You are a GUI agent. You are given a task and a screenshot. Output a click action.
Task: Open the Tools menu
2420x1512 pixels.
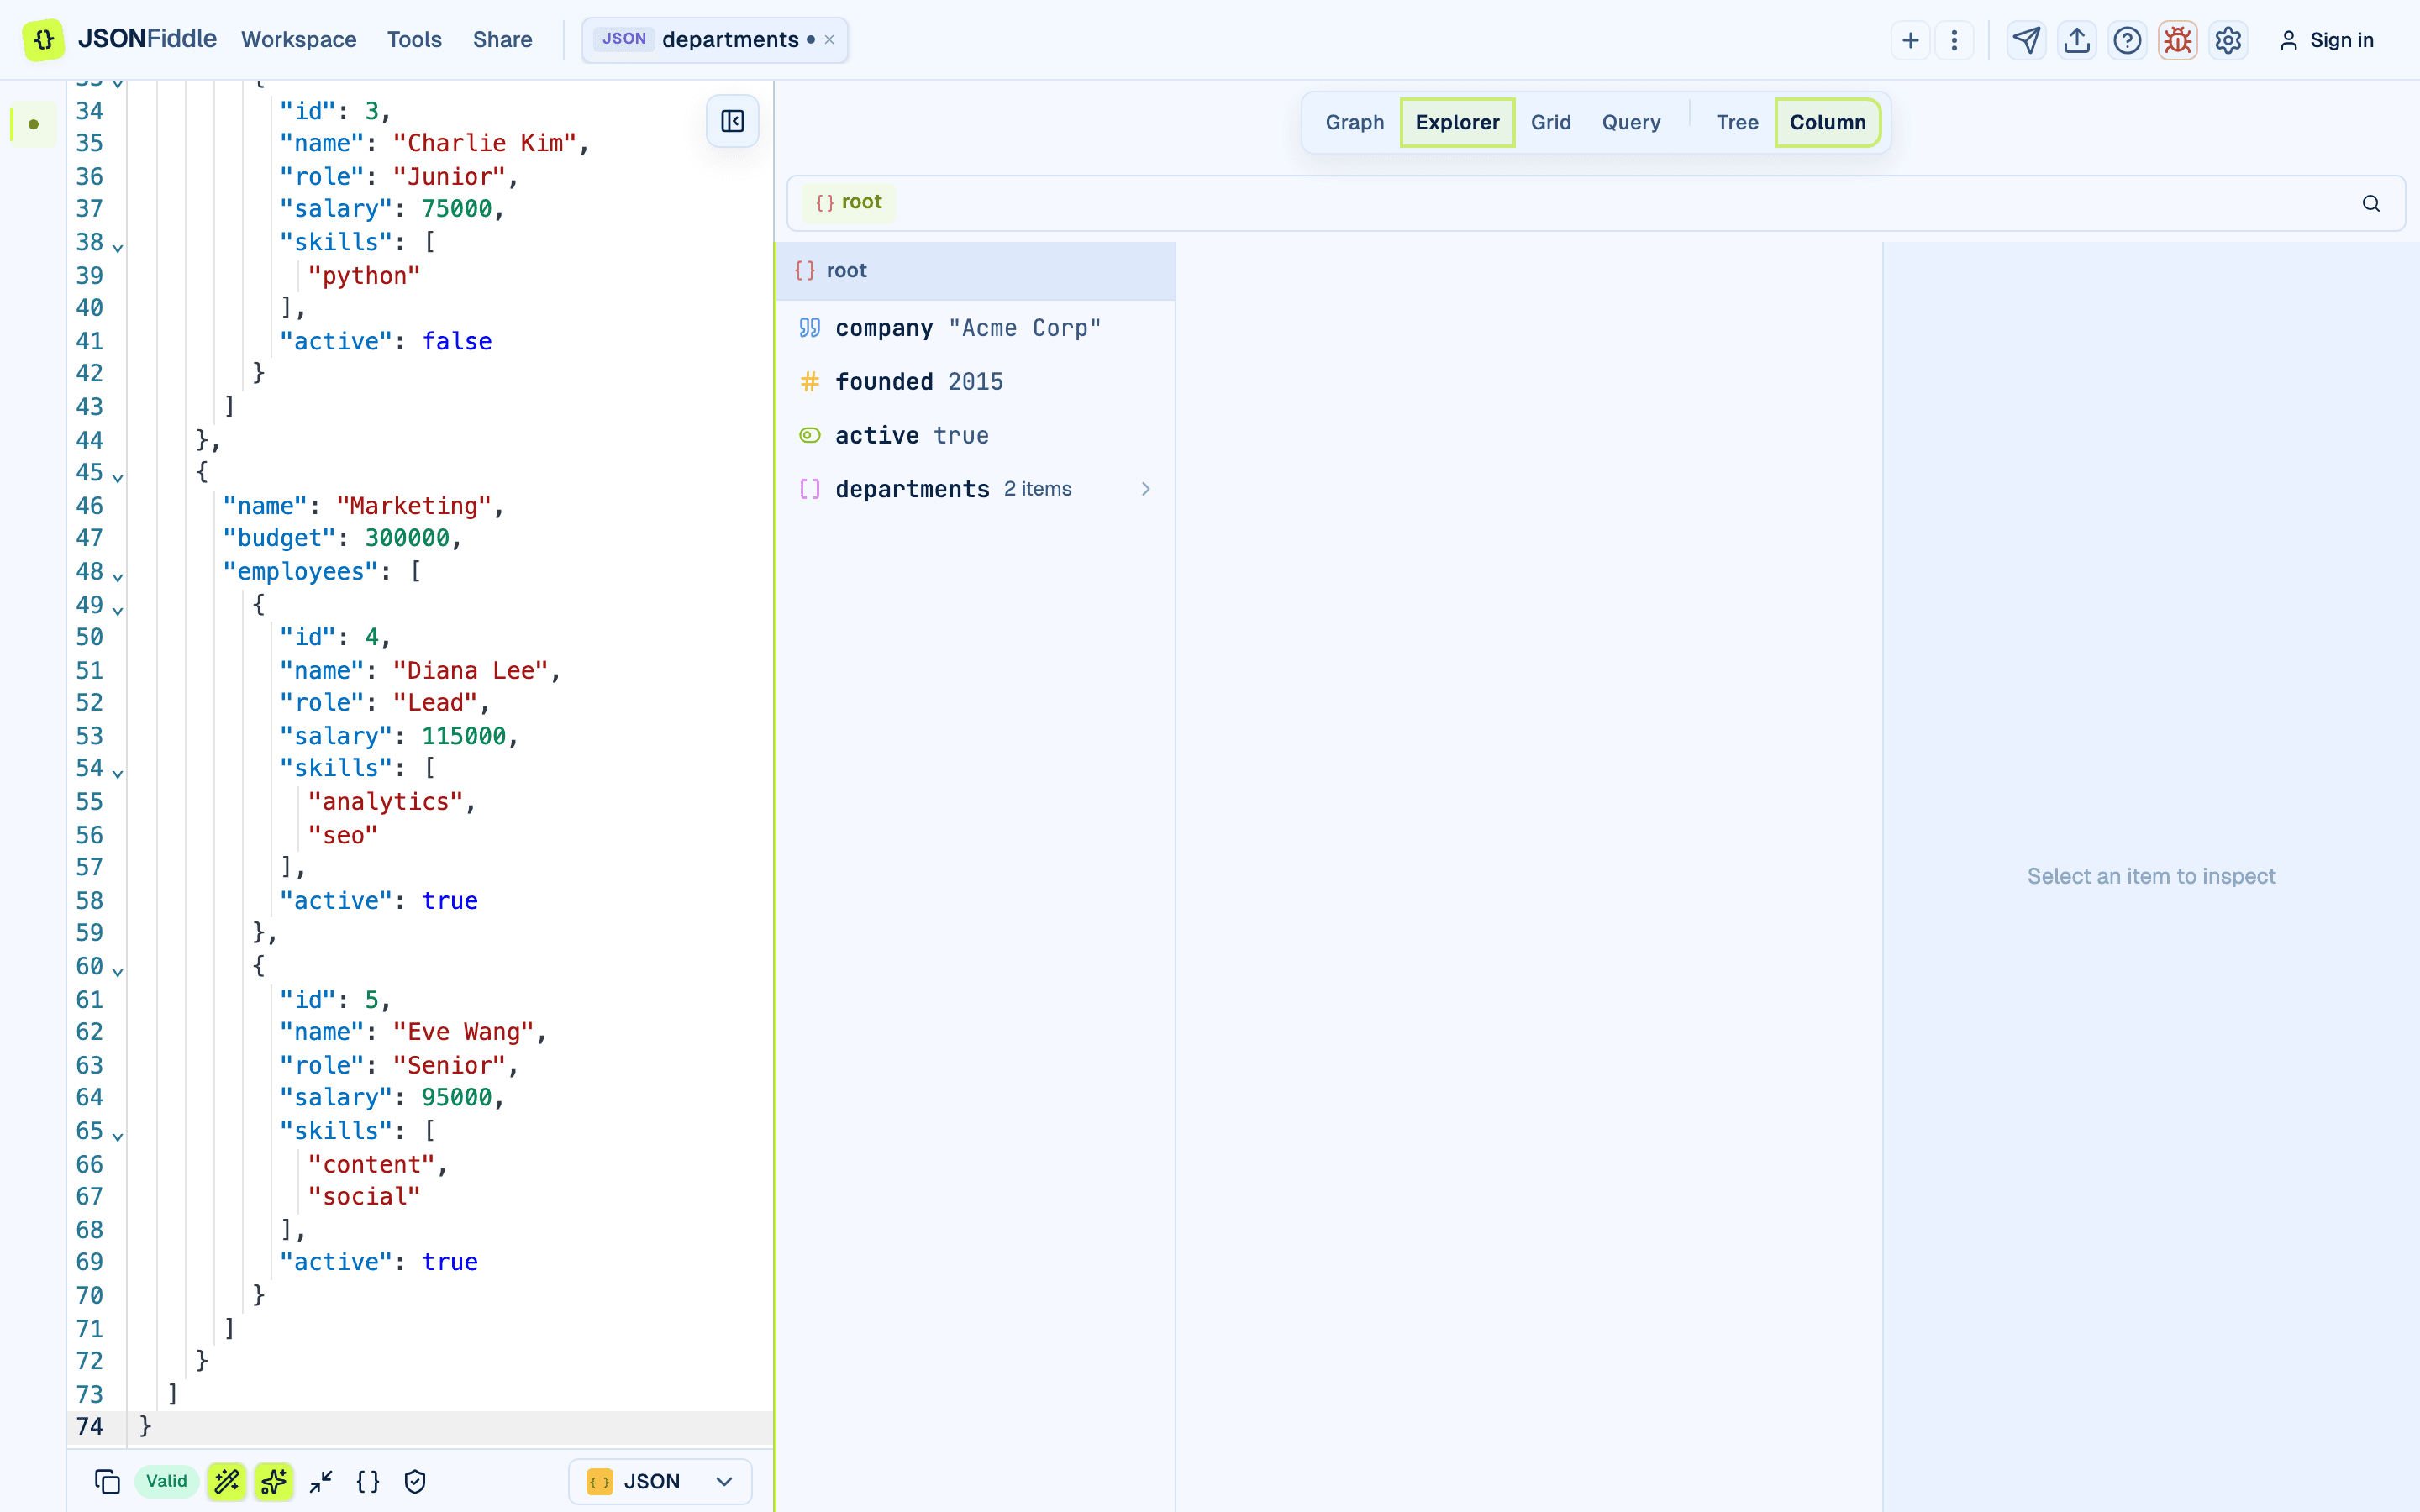(414, 40)
